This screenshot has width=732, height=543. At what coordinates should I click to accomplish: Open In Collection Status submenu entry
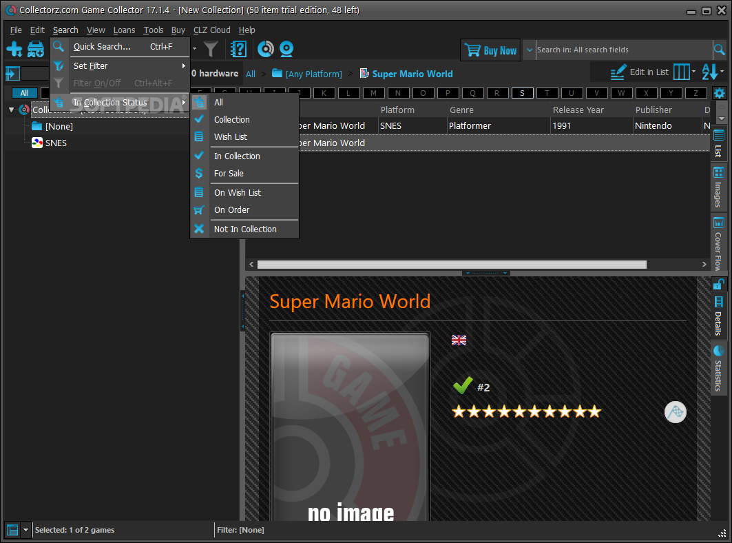(120, 103)
